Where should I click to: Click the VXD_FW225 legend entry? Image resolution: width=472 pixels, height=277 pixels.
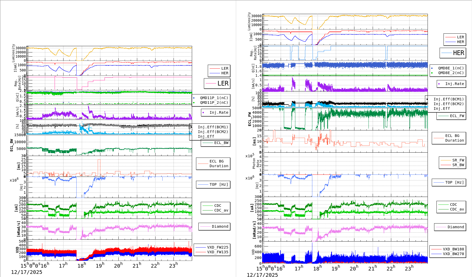tap(217, 247)
